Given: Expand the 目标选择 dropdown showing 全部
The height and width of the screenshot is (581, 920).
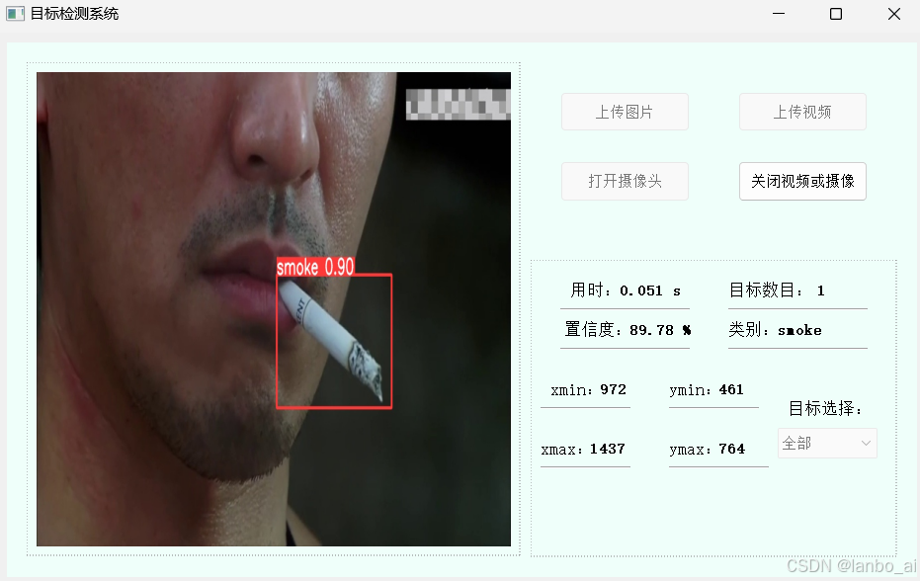Looking at the screenshot, I should coord(827,443).
